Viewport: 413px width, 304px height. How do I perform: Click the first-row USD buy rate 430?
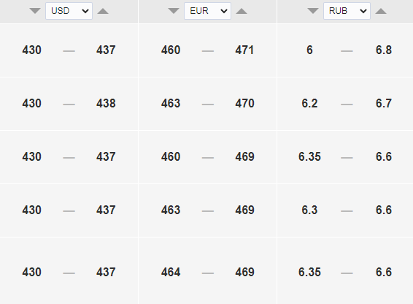[31, 50]
